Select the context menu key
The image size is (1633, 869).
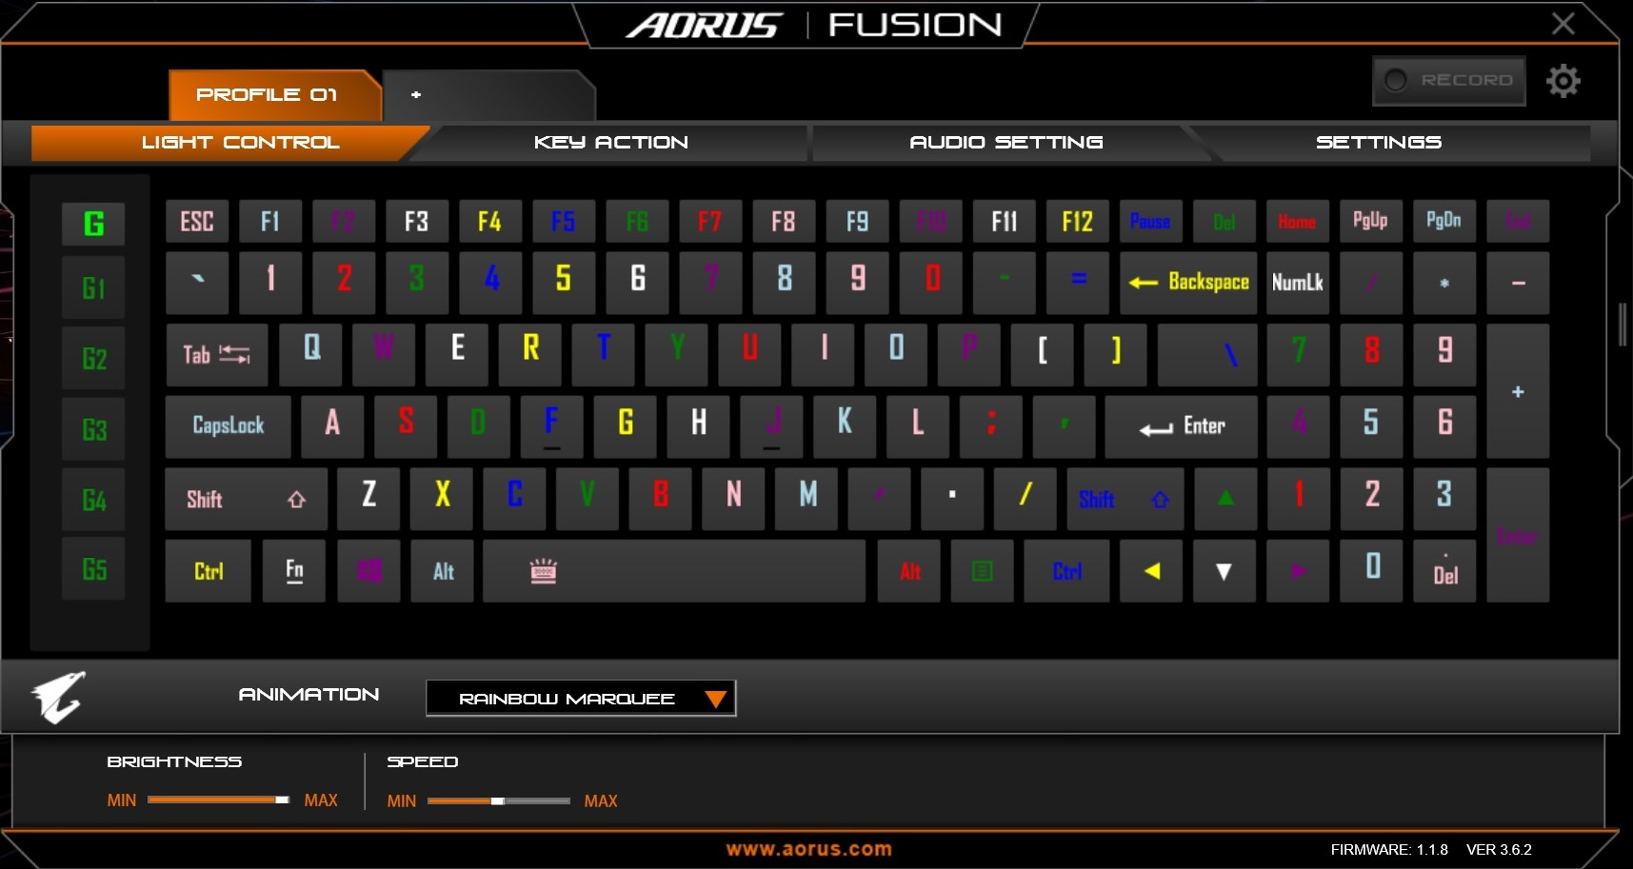tap(983, 571)
